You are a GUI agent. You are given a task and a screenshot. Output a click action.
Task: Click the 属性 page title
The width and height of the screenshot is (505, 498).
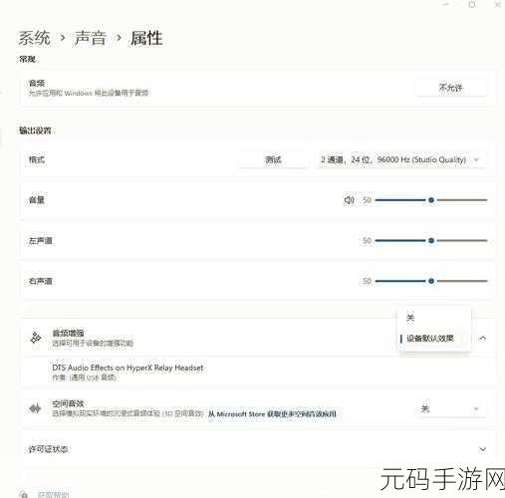tap(146, 38)
